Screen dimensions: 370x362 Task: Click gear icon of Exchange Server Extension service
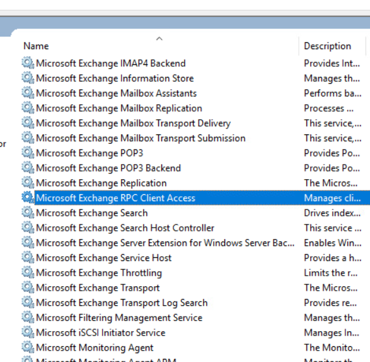coord(28,243)
